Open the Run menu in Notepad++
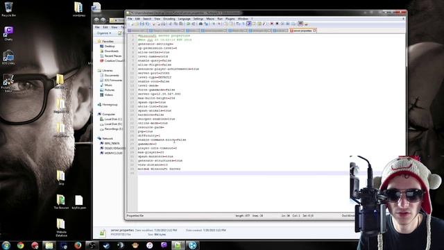 (220, 19)
